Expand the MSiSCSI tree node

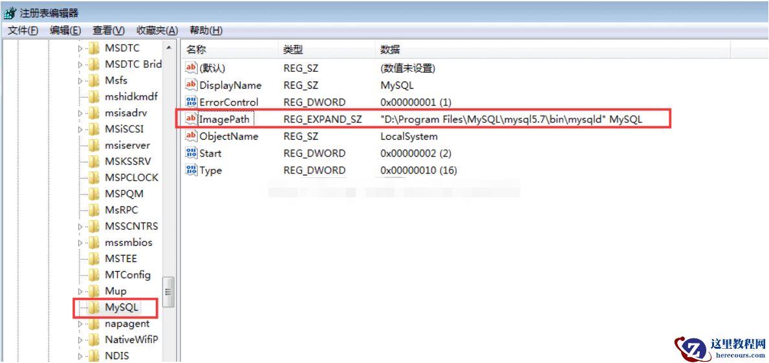tap(80, 129)
